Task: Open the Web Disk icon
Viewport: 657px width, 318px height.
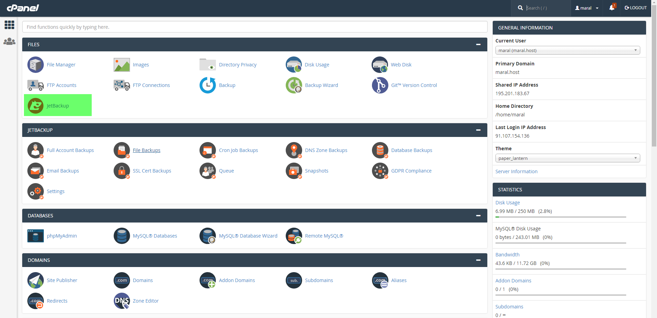Action: point(380,65)
